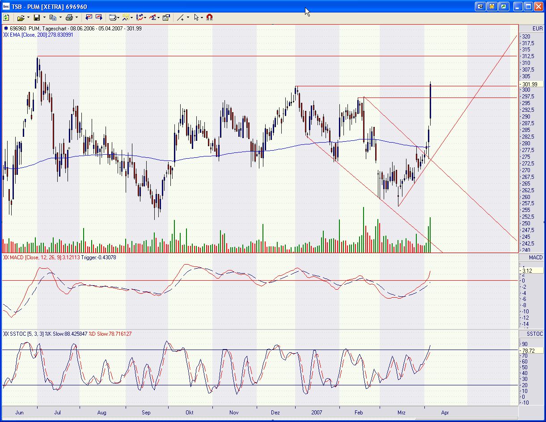Click the floppy disk save icon
This screenshot has width=546, height=422.
pyautogui.click(x=37, y=17)
